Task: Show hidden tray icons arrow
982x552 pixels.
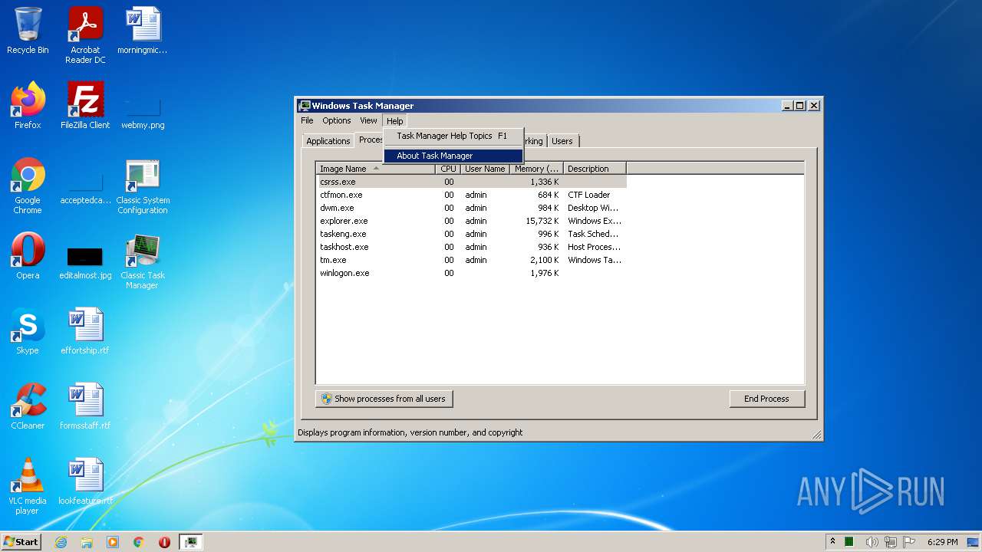Action: click(832, 542)
